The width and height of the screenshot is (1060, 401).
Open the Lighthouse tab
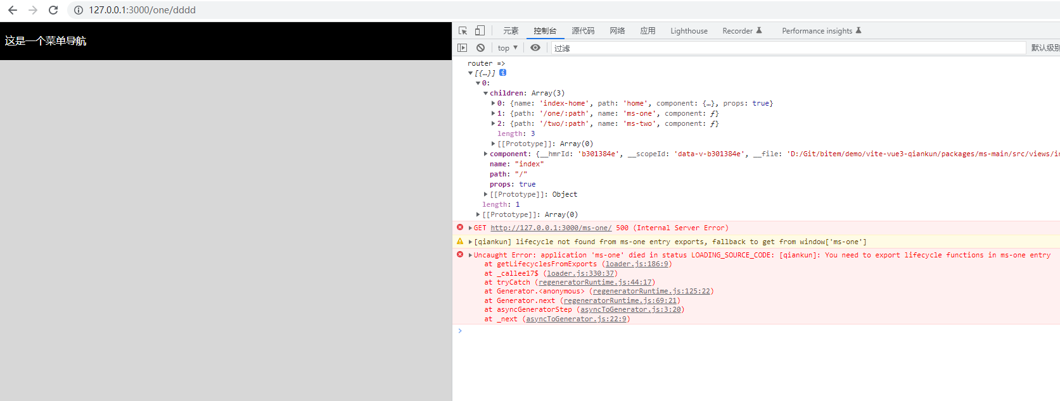689,30
